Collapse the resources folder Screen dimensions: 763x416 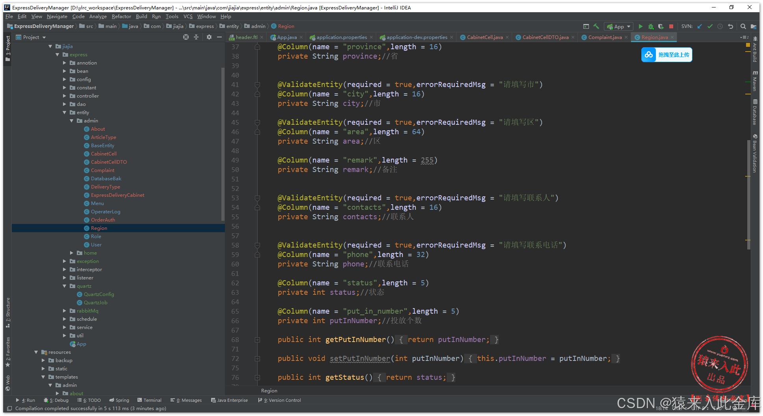36,352
